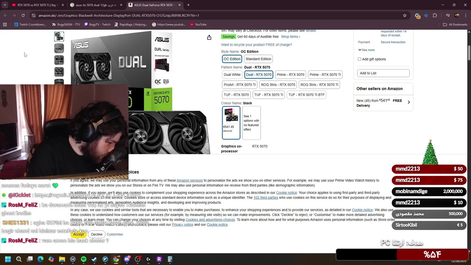Screen dimensions: 471x265
Task: Open the Extensions puzzle-piece menu
Action: (x=435, y=15)
